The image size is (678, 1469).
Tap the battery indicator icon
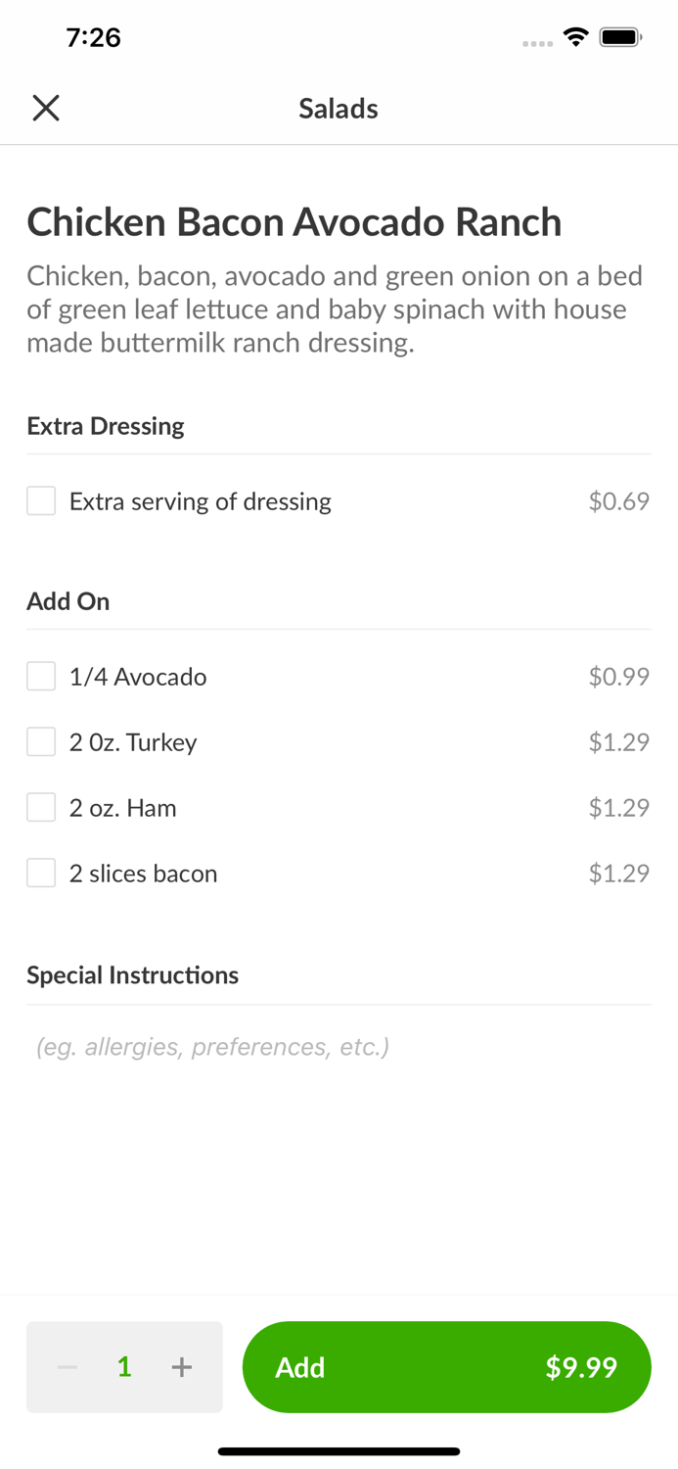tap(620, 38)
